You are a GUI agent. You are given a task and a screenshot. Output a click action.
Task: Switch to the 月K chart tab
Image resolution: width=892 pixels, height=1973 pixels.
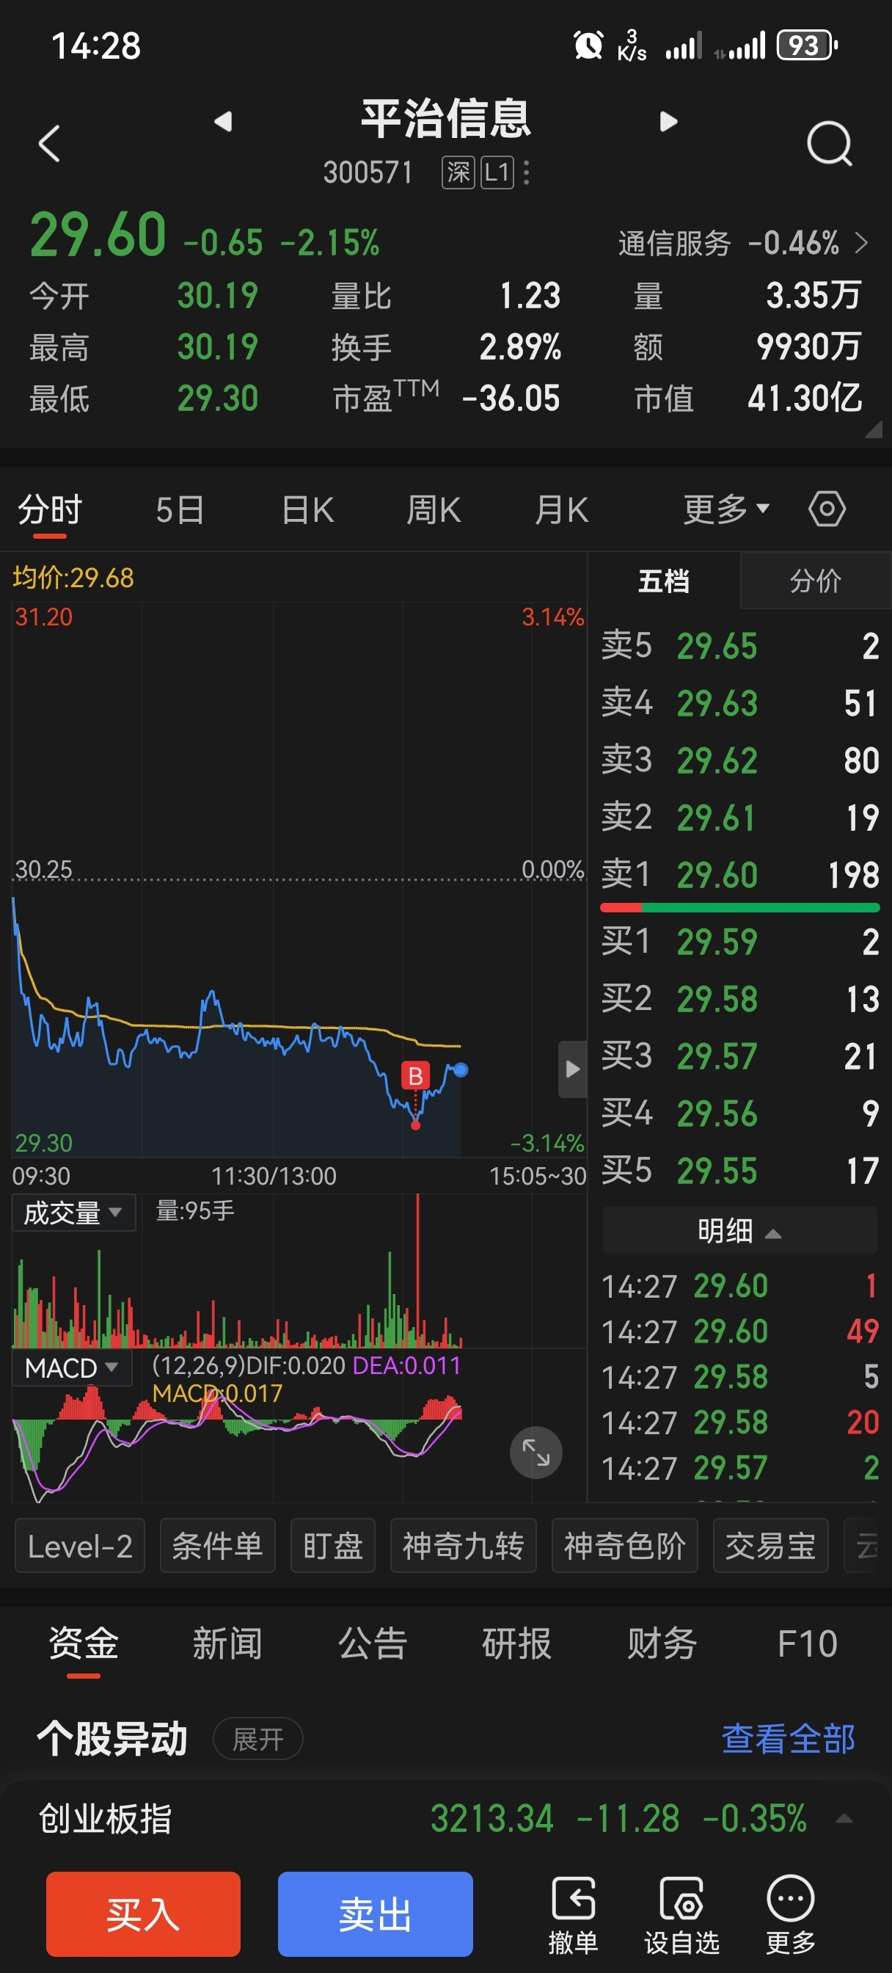pos(561,510)
